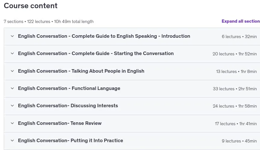Click the 33 lectures • 2hr 51min label
The image size is (260, 150).
click(x=235, y=89)
